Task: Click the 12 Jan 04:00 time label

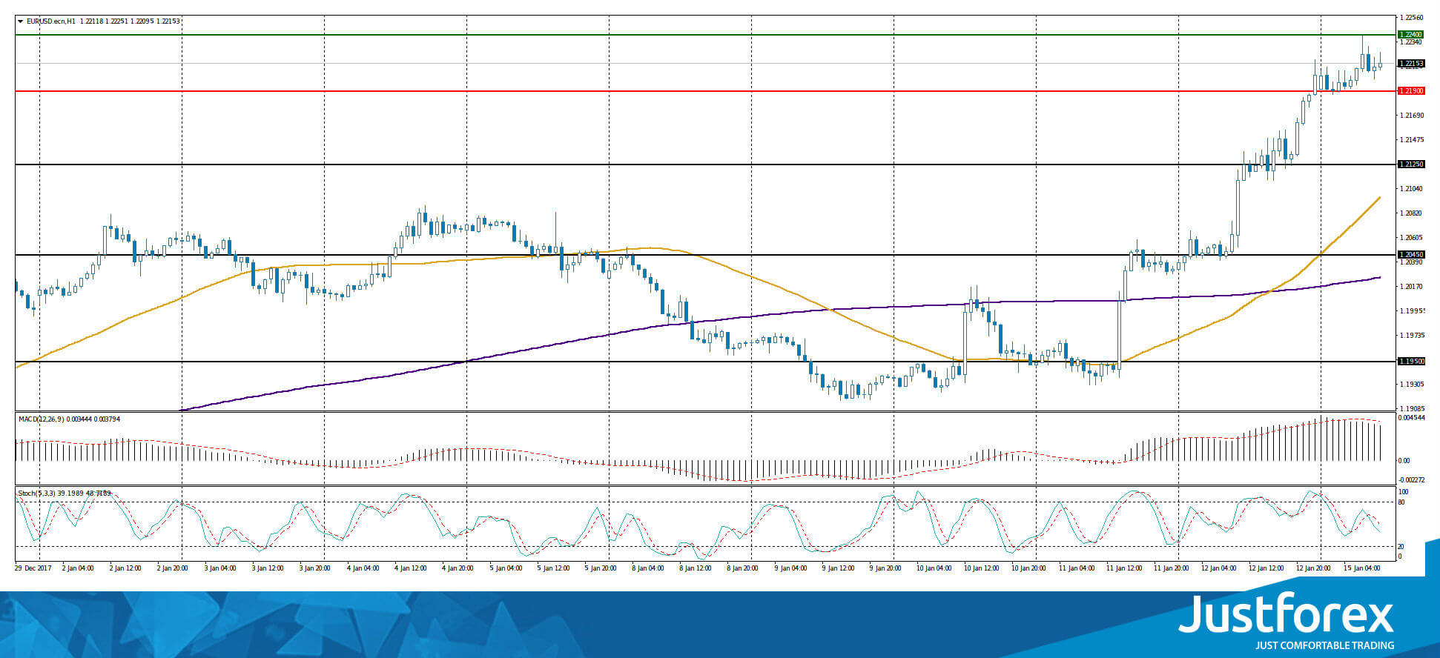Action: click(x=1218, y=568)
